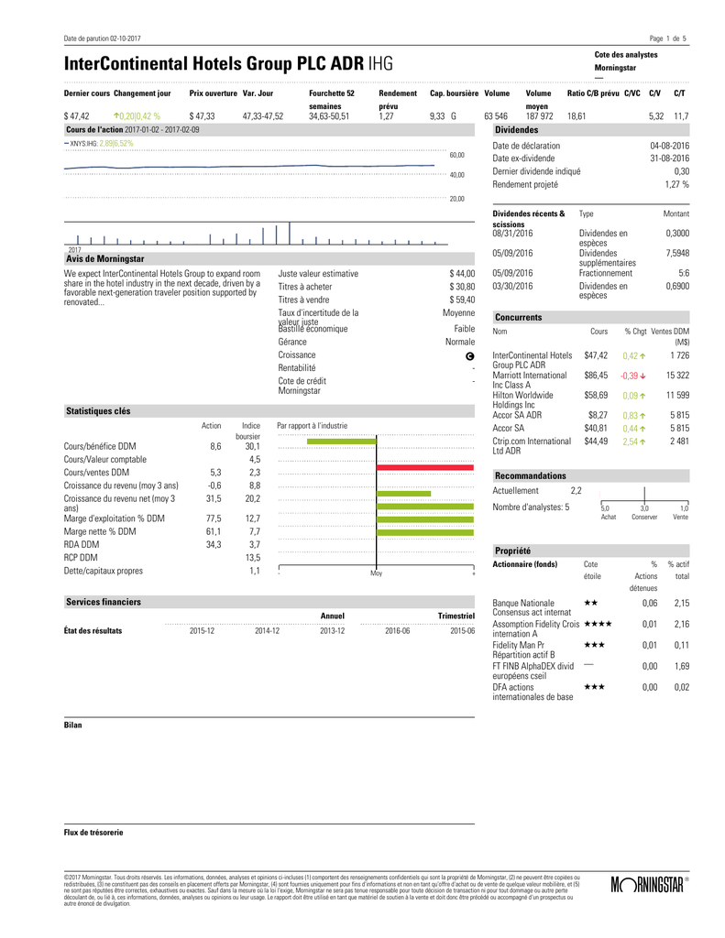Click the Nombre d'analystes: 5 text
This screenshot has height=938, width=725.
(x=531, y=507)
